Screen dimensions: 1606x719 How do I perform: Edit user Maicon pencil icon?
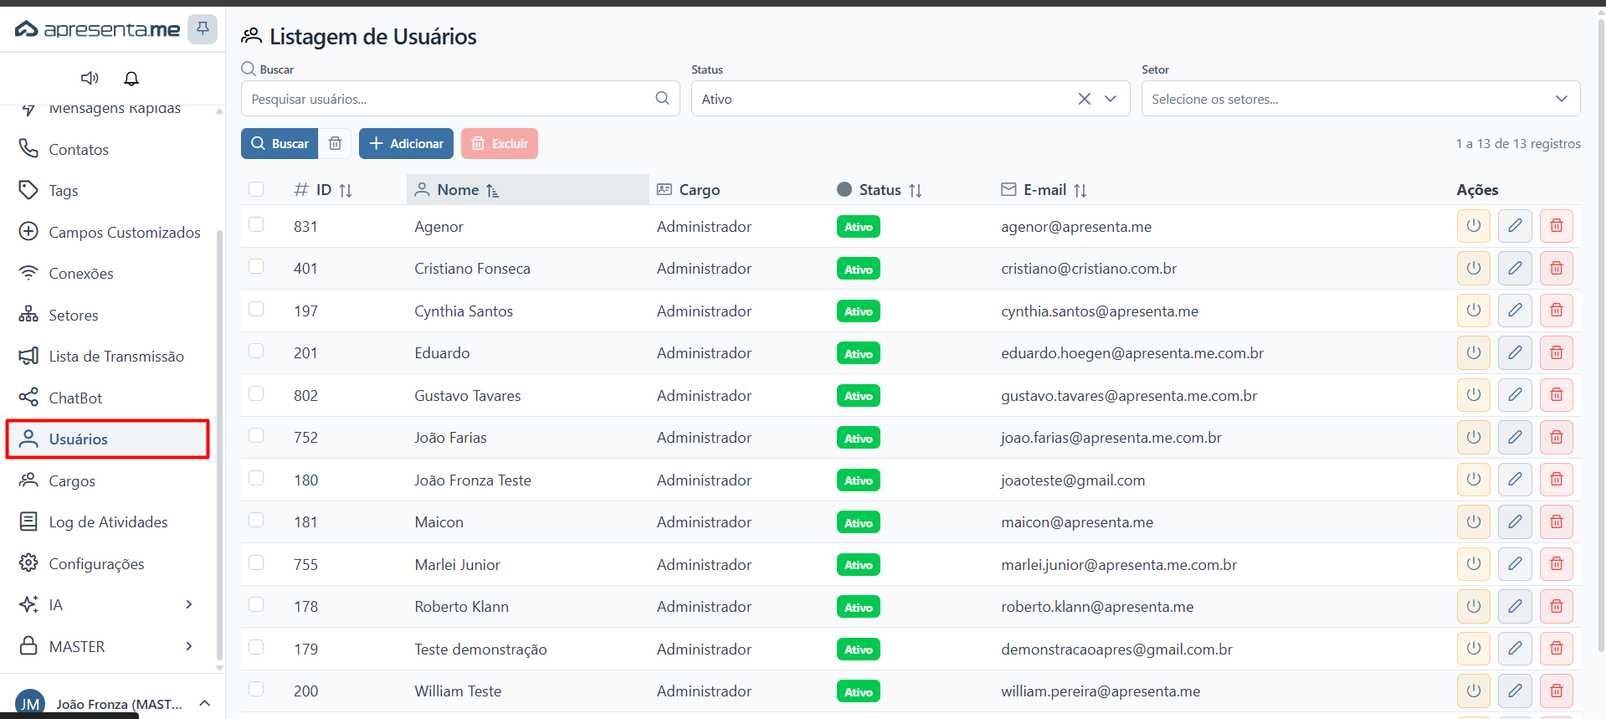[x=1515, y=521]
